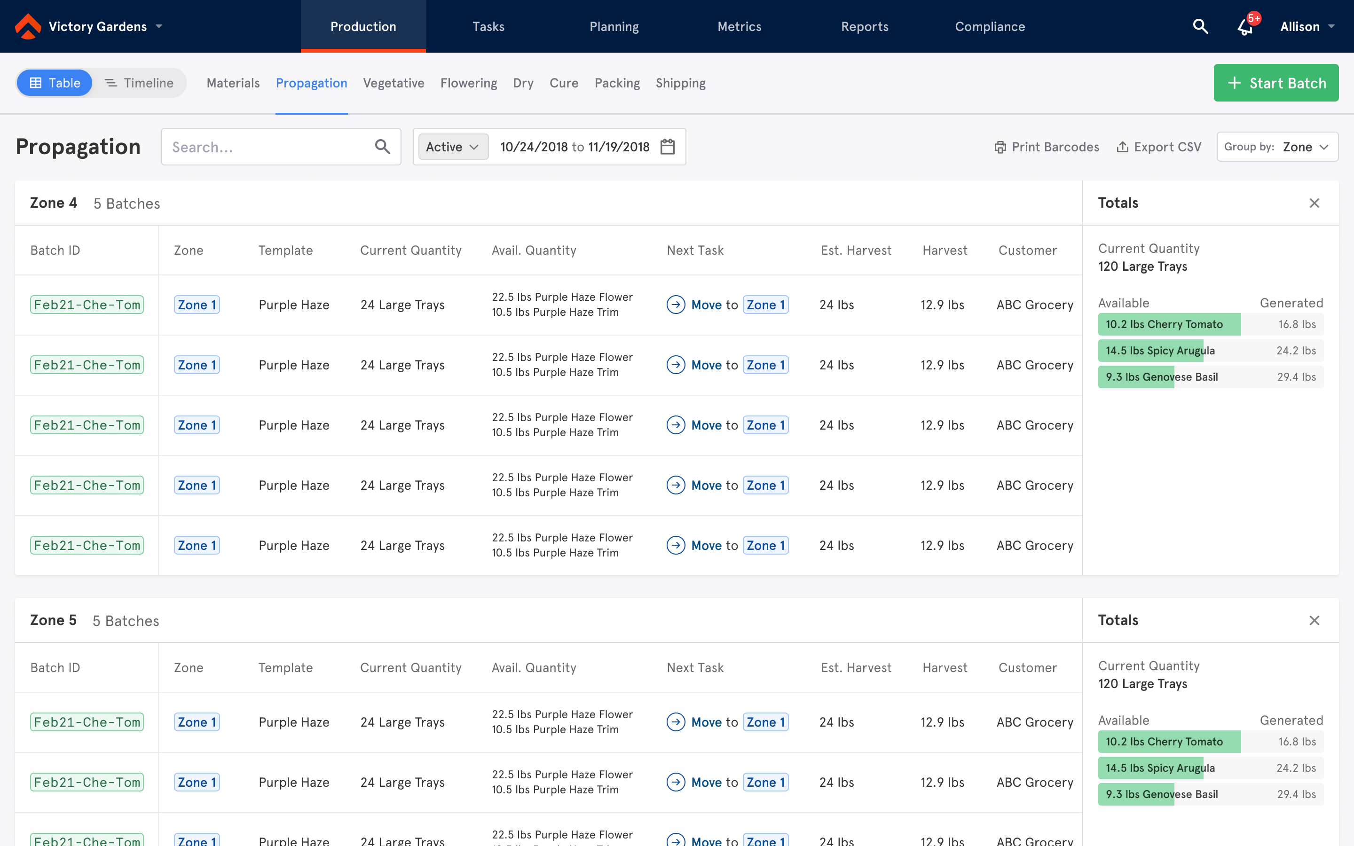Viewport: 1354px width, 846px height.
Task: Close the Zone 4 Totals panel
Action: (x=1315, y=203)
